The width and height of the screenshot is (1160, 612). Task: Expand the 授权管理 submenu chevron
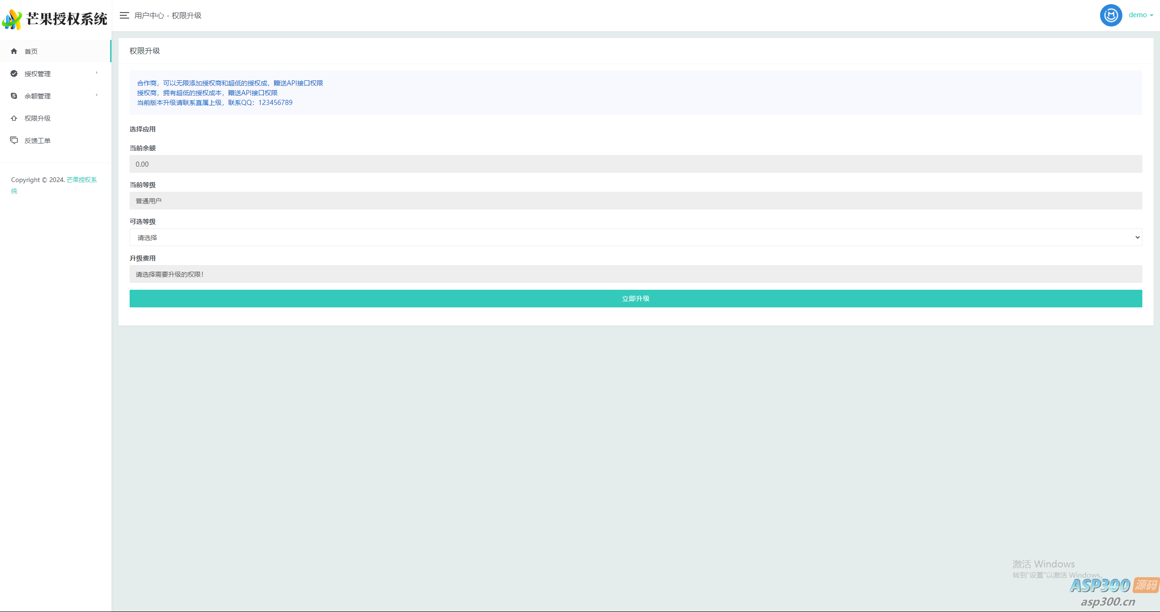(97, 73)
